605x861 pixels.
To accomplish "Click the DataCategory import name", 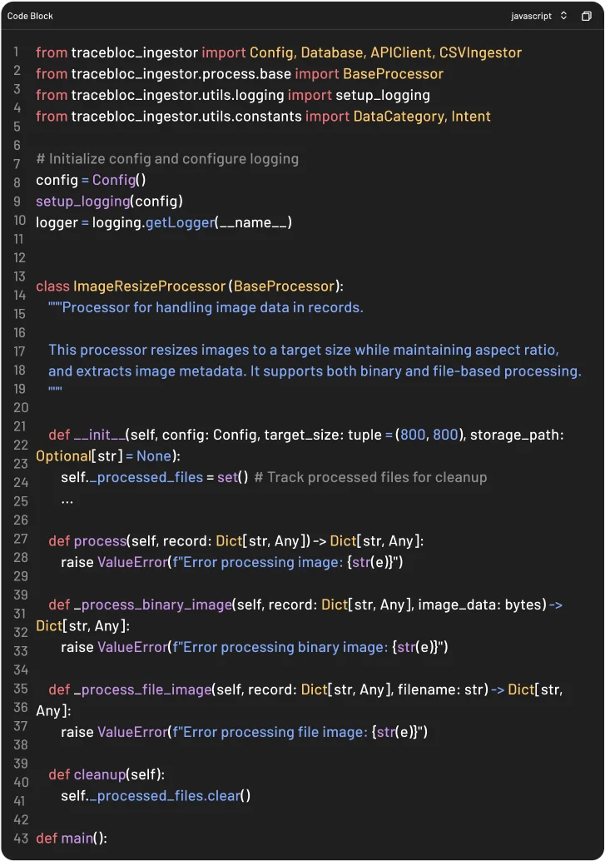I will tap(398, 117).
